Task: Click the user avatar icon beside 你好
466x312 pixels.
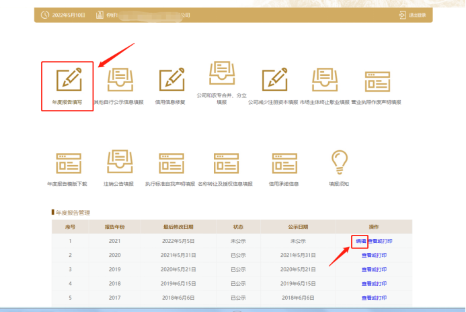Action: point(100,15)
